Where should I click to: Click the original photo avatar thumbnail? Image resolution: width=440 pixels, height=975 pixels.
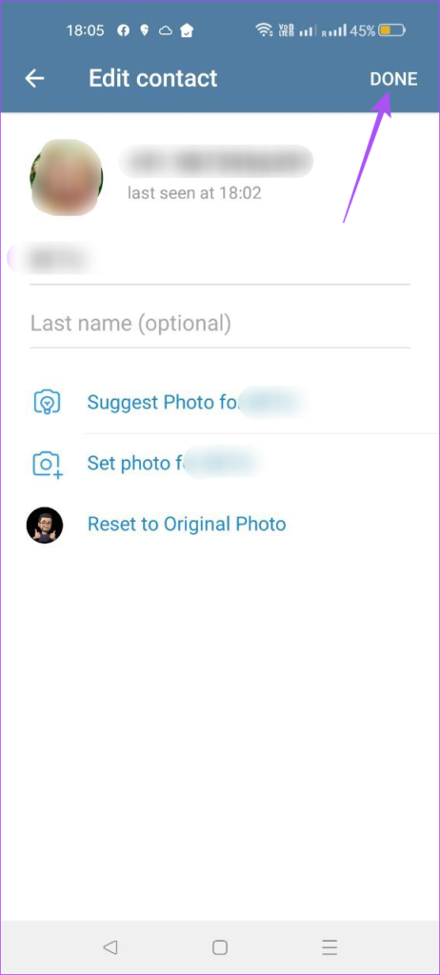pos(45,525)
